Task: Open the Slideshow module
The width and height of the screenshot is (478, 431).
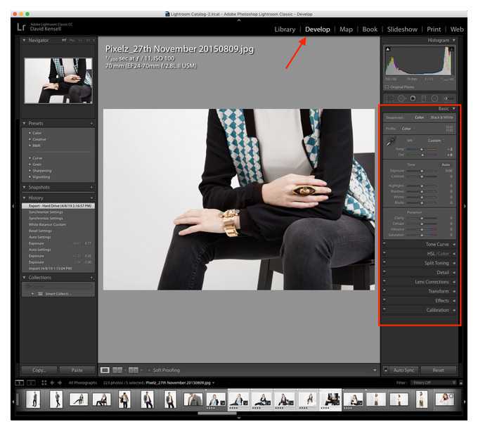Action: [402, 30]
